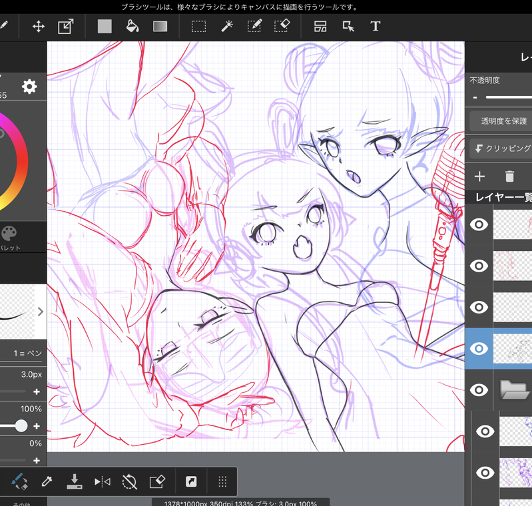Screen dimensions: 532x506
Task: Tap the 不透明度 opacity label
Action: (485, 81)
